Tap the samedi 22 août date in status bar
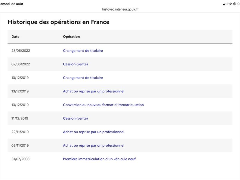Image resolution: width=240 pixels, height=180 pixels. 11,4
